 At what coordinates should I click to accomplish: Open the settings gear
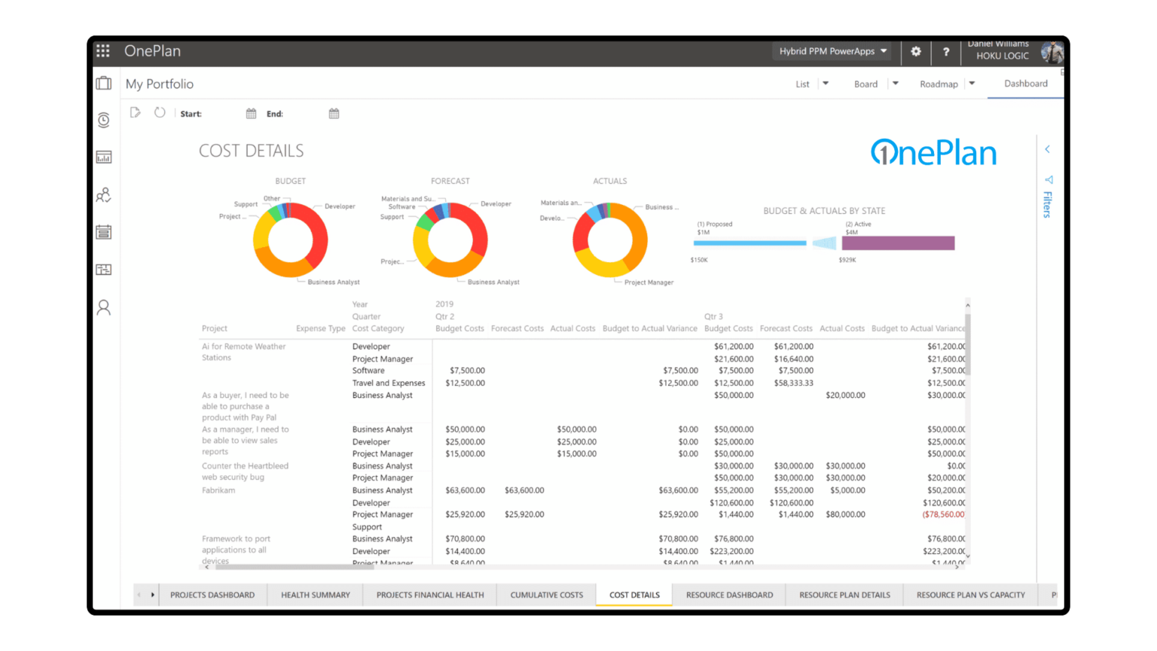[916, 51]
